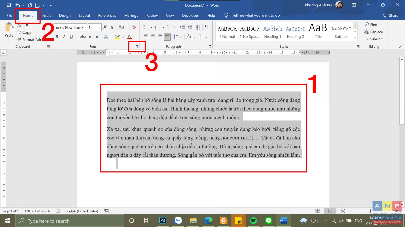
Task: Click the Redo/Repeat icon
Action: [30, 5]
